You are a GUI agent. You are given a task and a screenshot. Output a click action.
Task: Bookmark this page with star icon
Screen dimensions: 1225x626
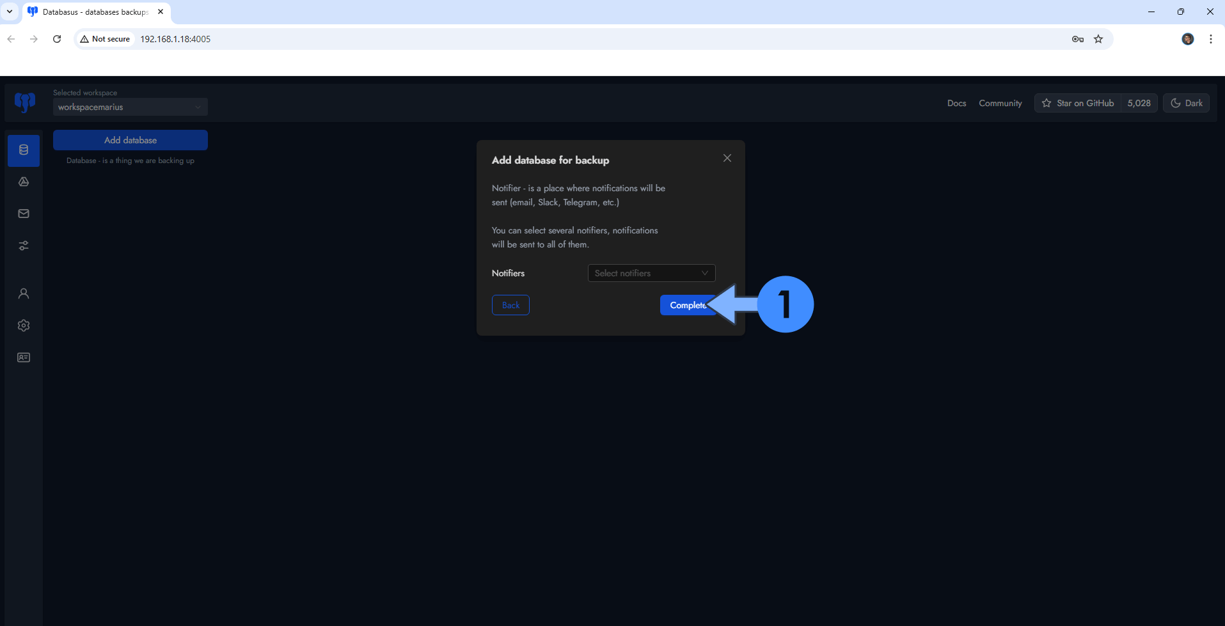point(1098,39)
